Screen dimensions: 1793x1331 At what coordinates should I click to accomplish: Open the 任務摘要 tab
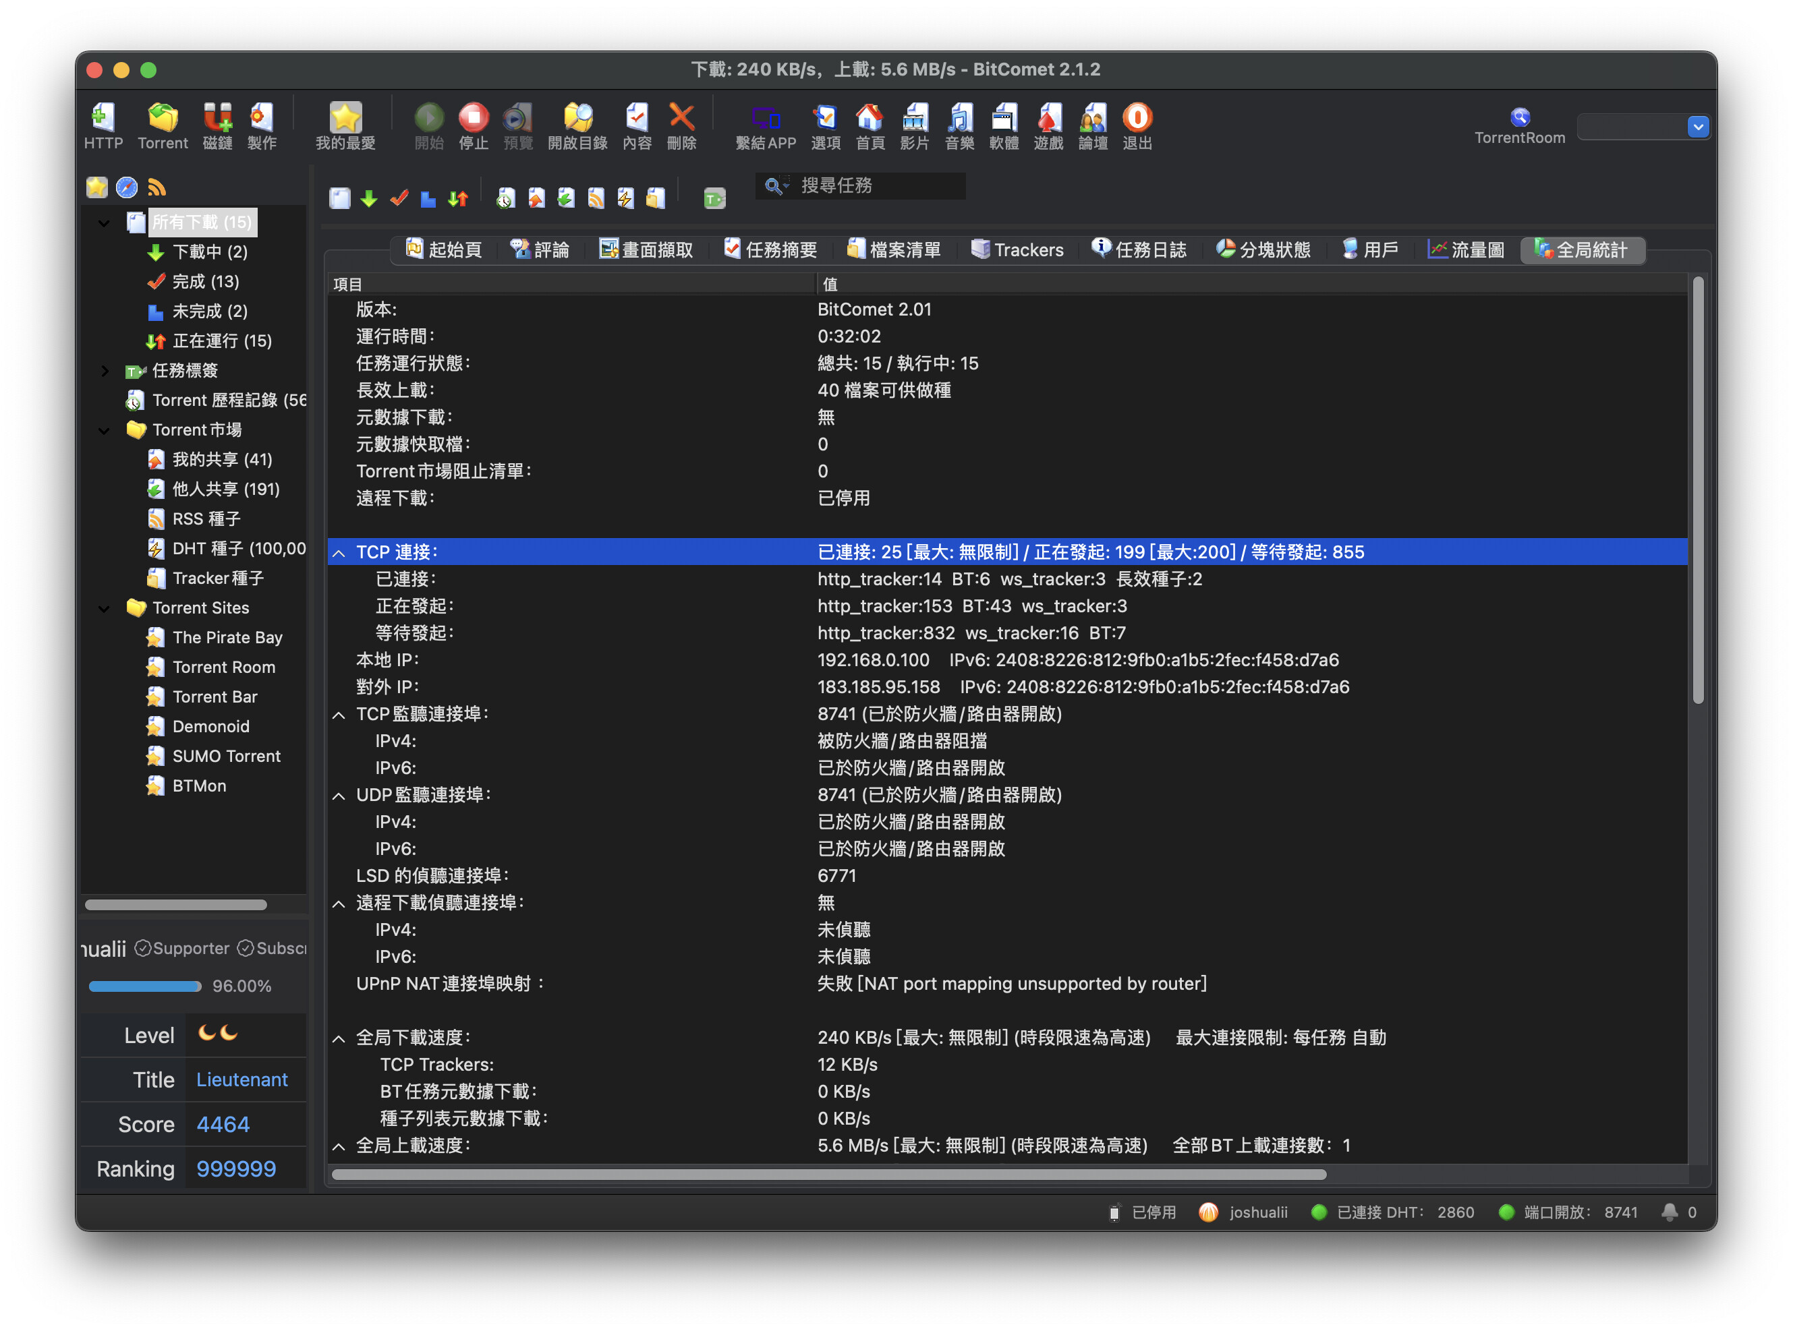tap(770, 249)
